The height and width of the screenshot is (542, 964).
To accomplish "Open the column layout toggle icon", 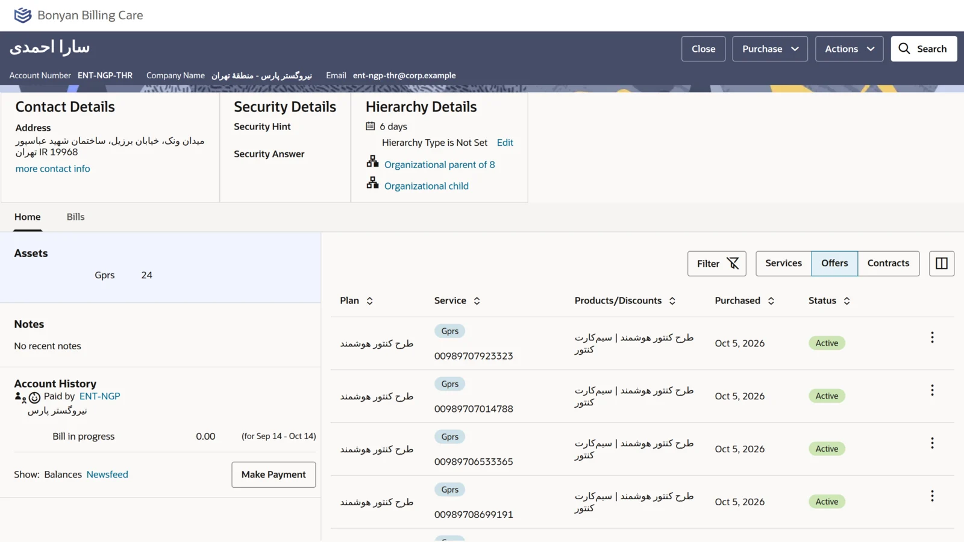I will click(942, 264).
